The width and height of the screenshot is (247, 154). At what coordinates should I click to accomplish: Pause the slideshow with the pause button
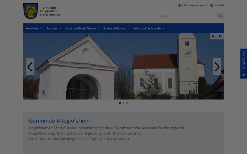(x=220, y=36)
